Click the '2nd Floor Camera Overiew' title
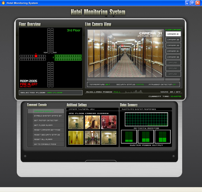Screen dimensions: 202x192 click(89, 113)
